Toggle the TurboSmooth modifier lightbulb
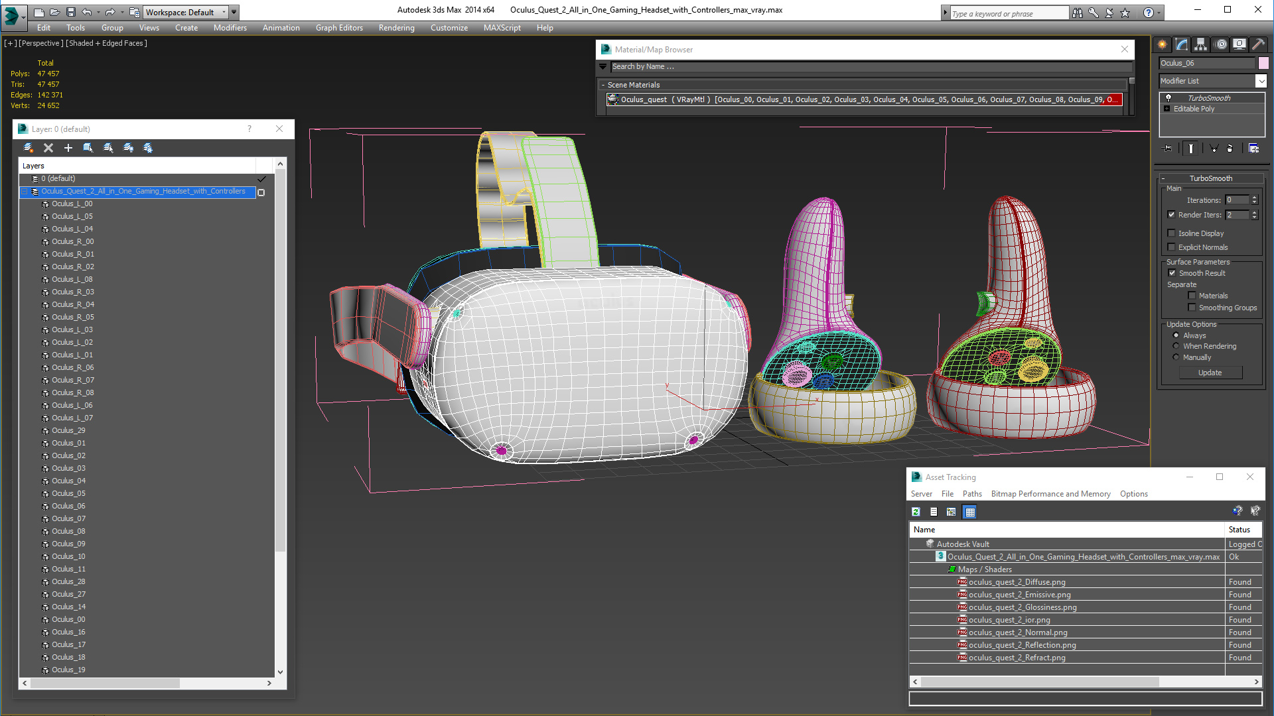 tap(1168, 97)
